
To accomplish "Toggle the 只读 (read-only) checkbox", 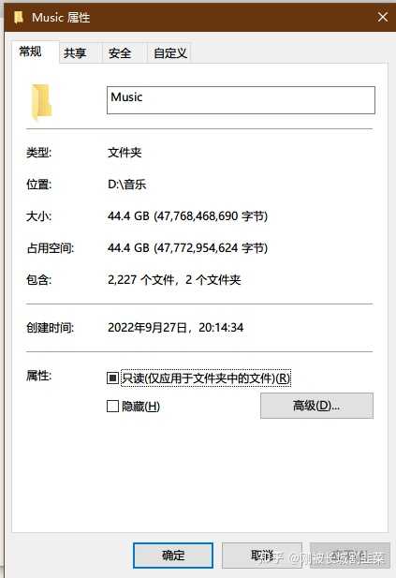I will [112, 378].
